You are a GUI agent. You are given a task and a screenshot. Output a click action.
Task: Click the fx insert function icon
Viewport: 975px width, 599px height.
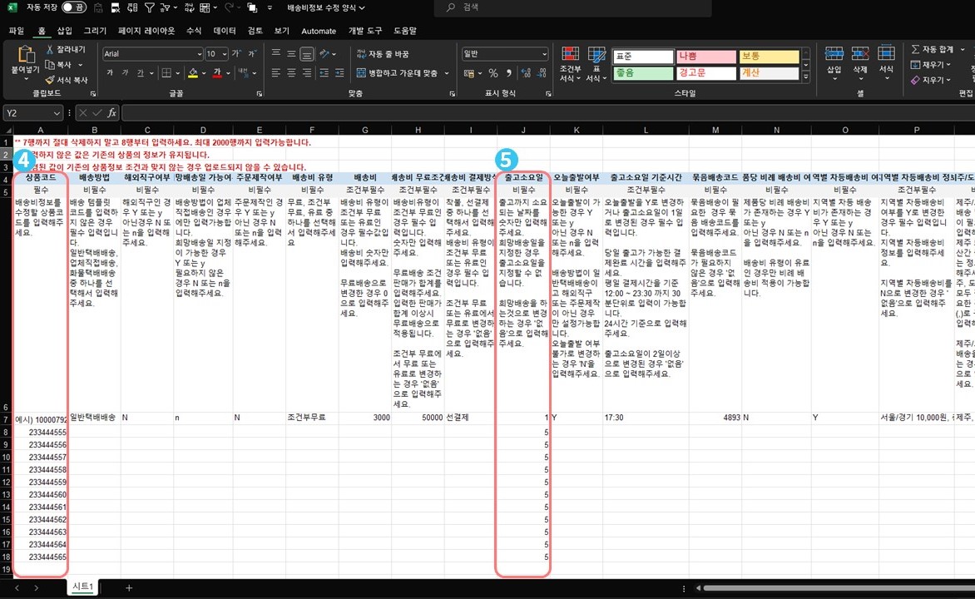[112, 113]
